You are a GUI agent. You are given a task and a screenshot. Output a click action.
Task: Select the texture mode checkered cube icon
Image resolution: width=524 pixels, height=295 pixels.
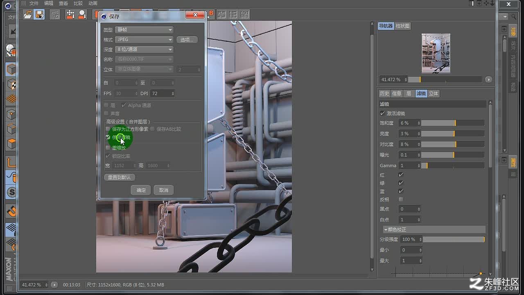[x=11, y=84]
